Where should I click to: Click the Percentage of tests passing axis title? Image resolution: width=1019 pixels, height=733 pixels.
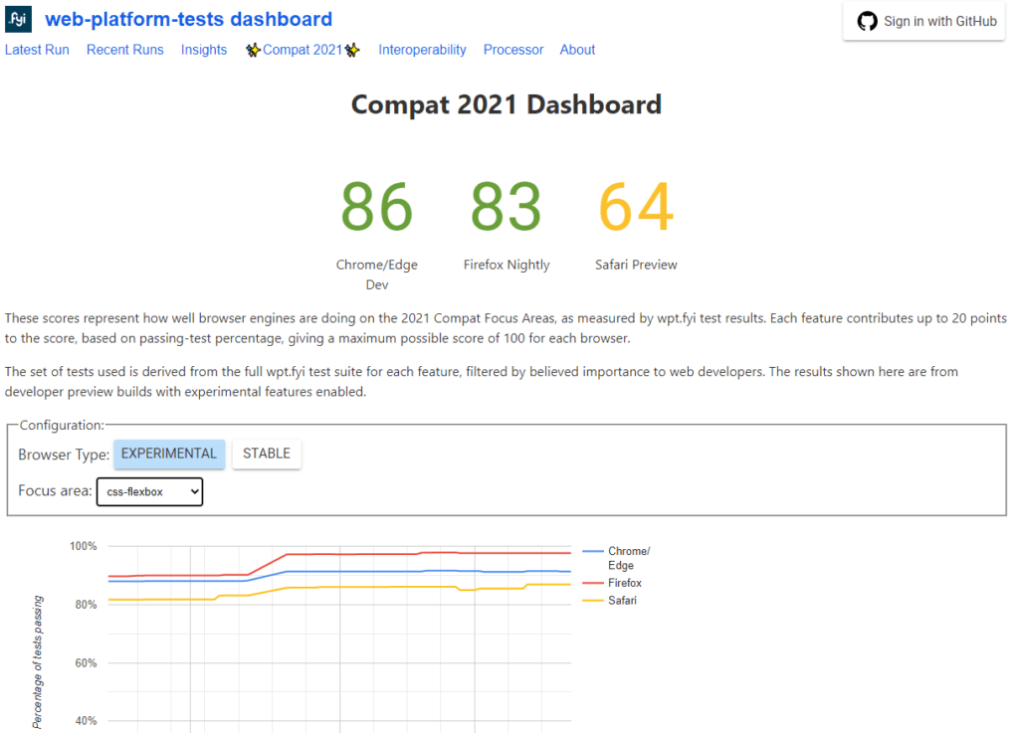click(38, 662)
